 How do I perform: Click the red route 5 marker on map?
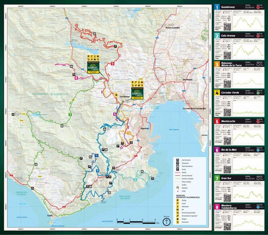112,64
